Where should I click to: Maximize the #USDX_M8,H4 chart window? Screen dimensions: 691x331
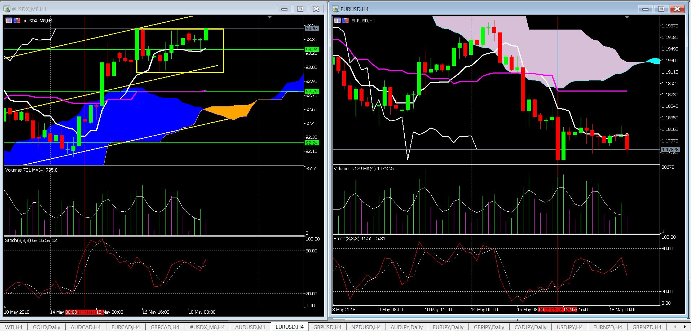click(x=300, y=9)
